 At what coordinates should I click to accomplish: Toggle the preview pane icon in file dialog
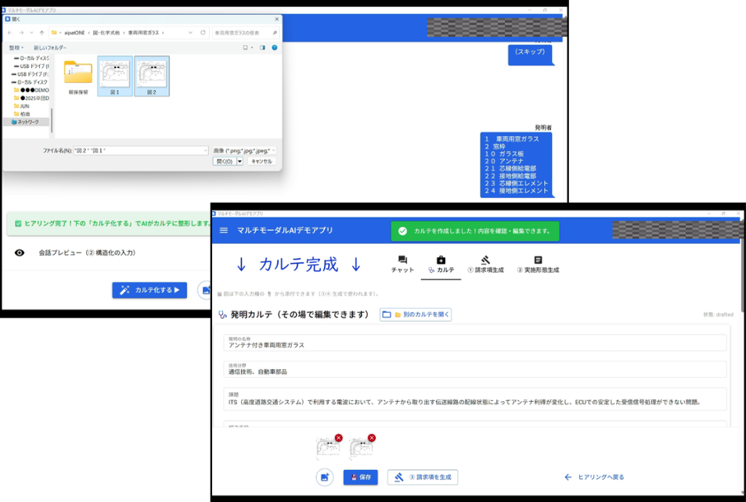point(262,48)
